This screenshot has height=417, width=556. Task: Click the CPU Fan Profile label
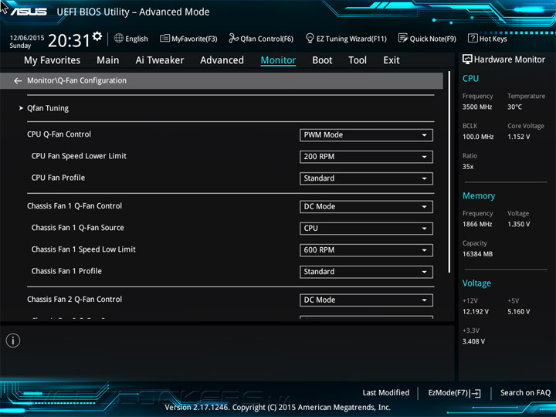click(58, 178)
